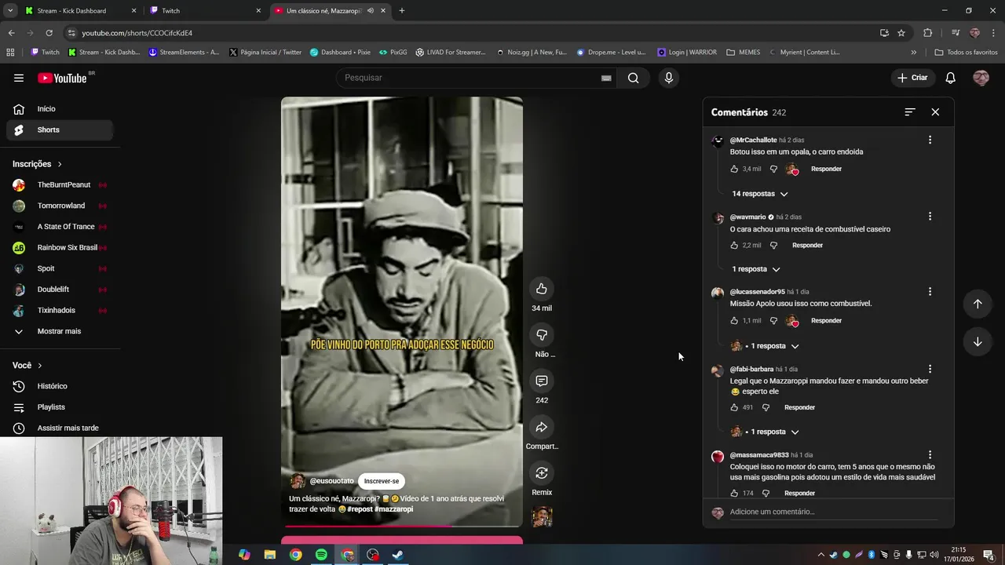Reload the page in browser toolbar
The image size is (1005, 565).
click(x=49, y=33)
